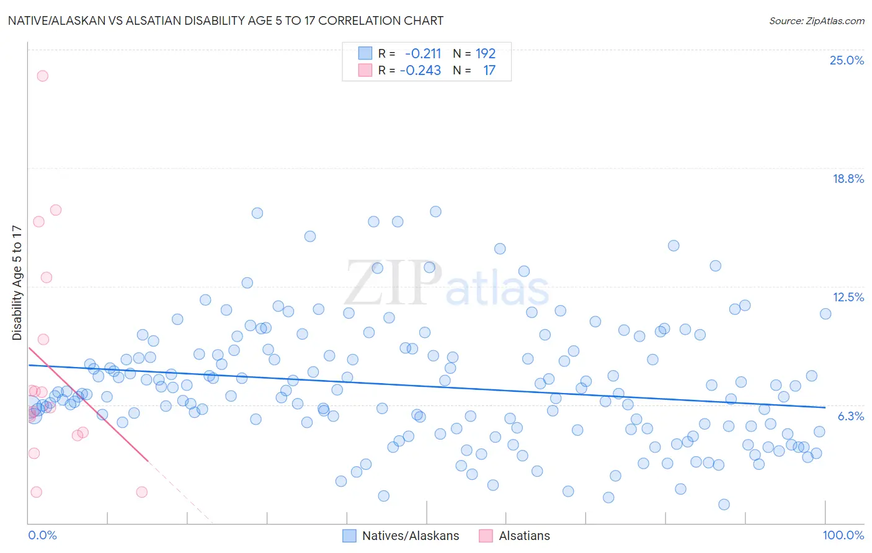872x553 pixels.
Task: Click the N = 192 value in legend
Action: 474,53
